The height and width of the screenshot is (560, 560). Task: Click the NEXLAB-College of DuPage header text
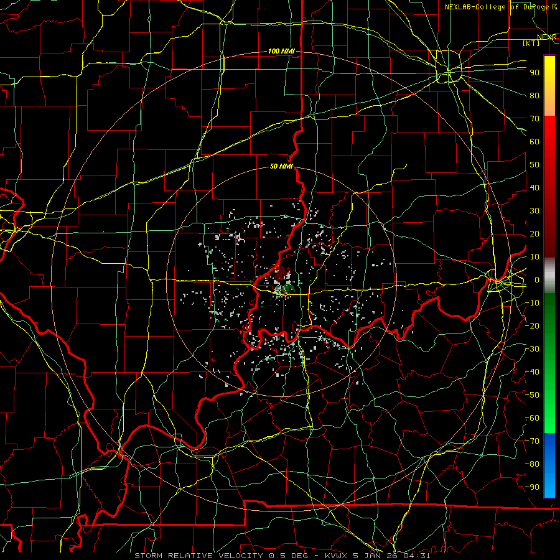pos(501,7)
